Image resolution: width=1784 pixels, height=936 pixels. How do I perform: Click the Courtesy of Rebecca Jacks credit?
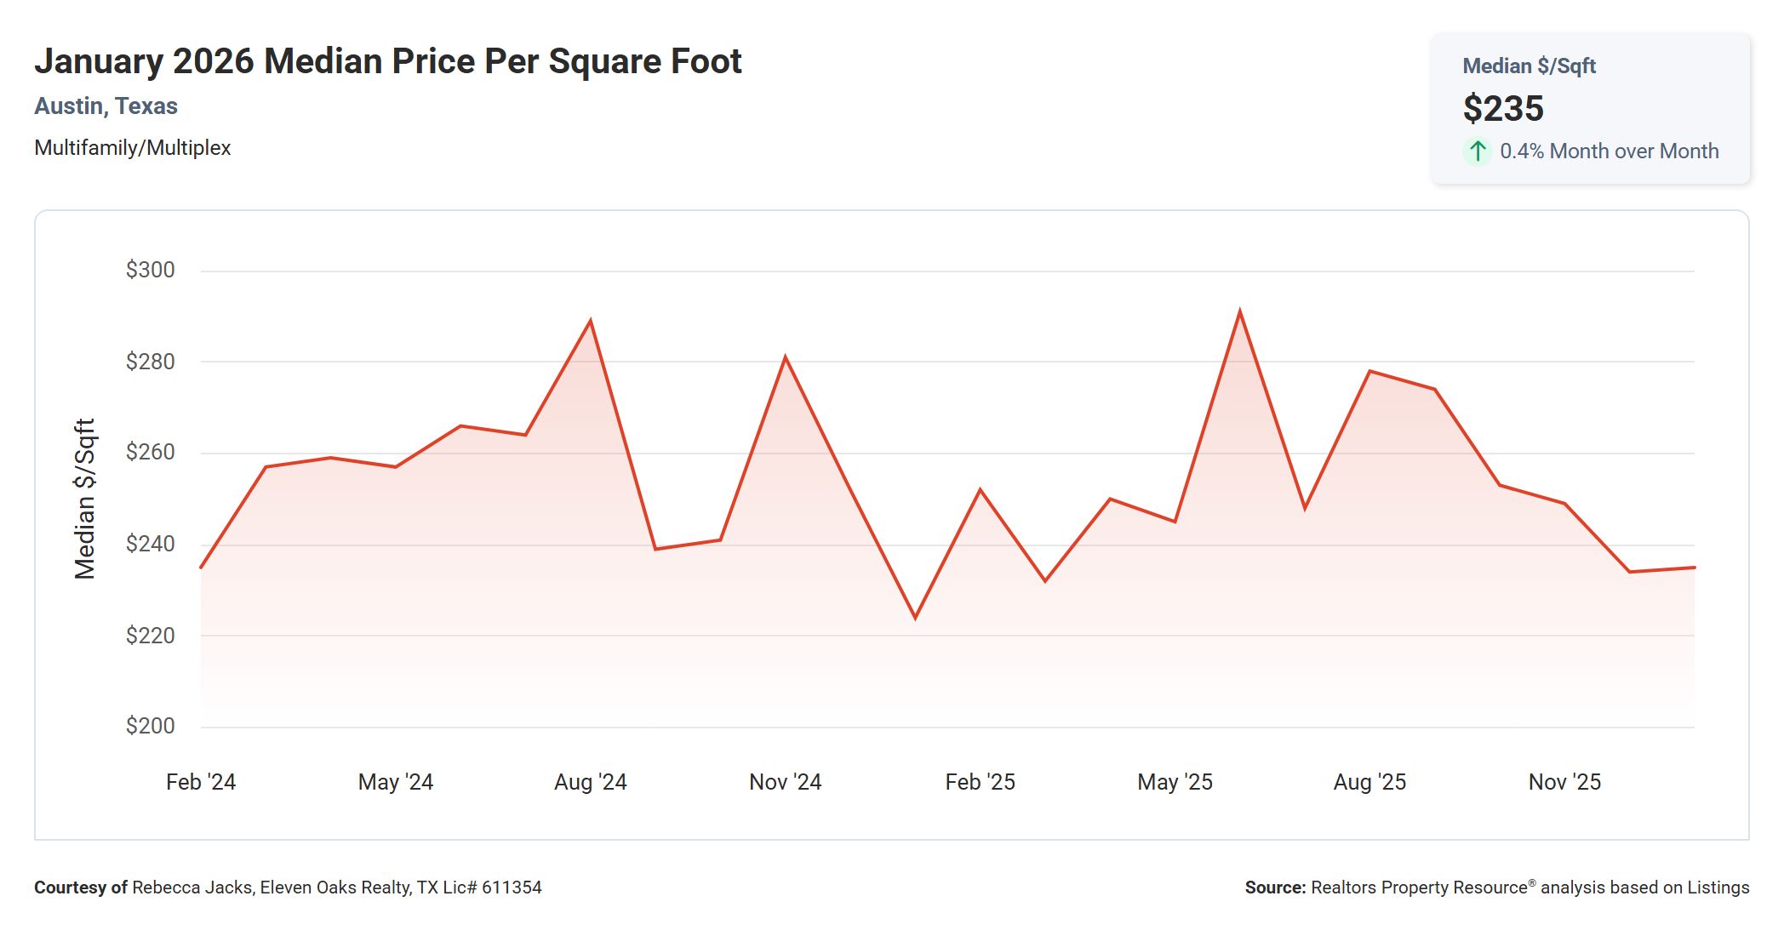coord(288,887)
